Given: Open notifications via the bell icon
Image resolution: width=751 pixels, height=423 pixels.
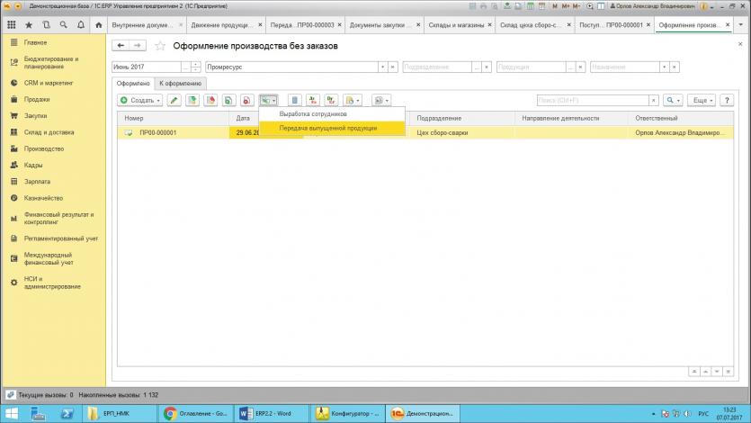Looking at the screenshot, I should (79, 24).
